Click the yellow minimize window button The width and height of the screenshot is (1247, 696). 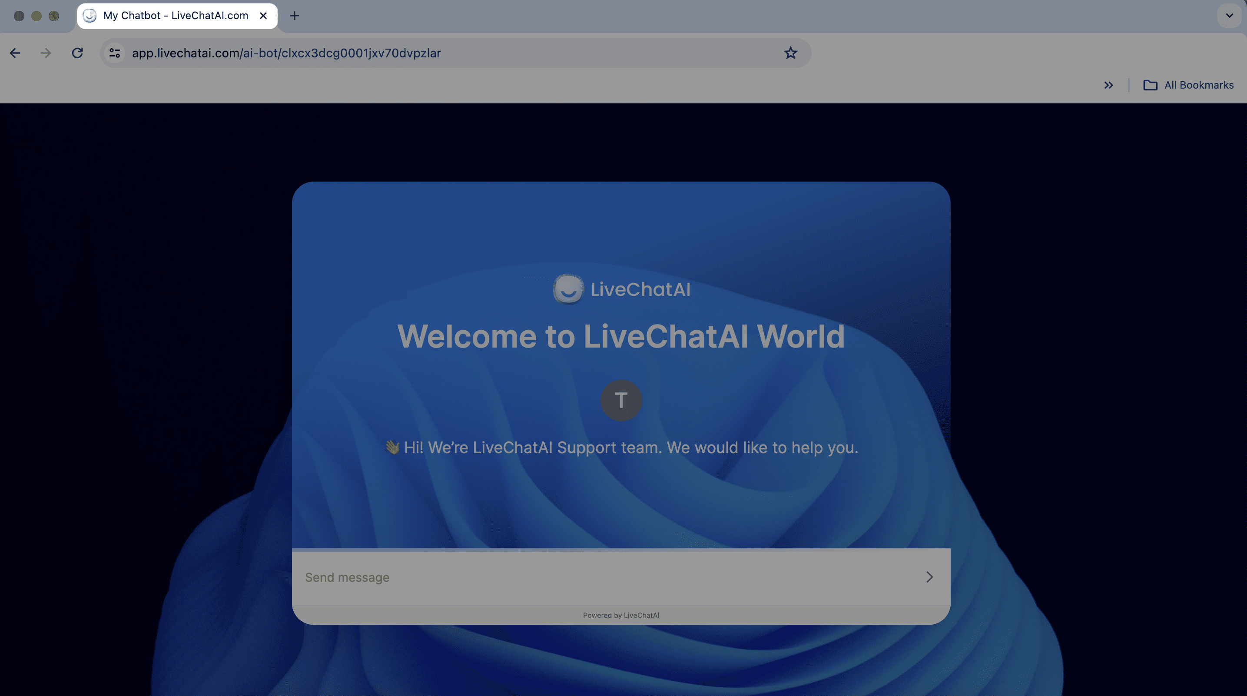click(36, 16)
